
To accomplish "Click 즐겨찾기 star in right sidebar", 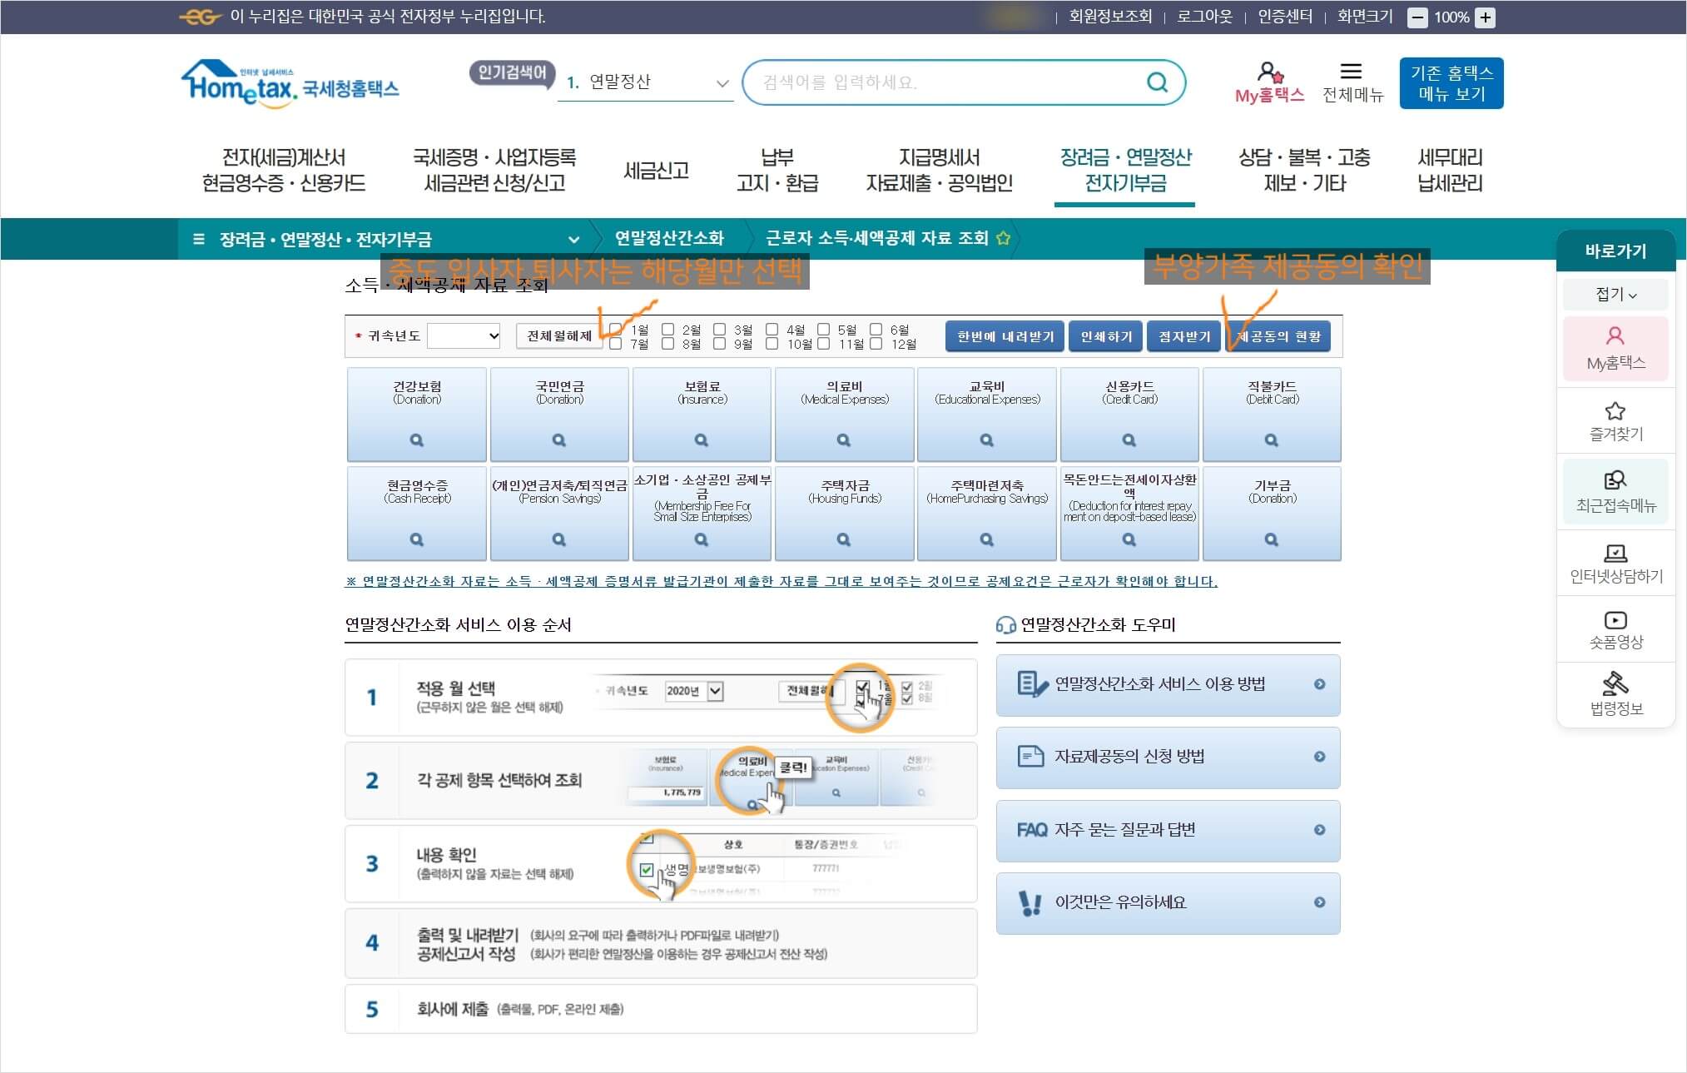I will pyautogui.click(x=1615, y=412).
